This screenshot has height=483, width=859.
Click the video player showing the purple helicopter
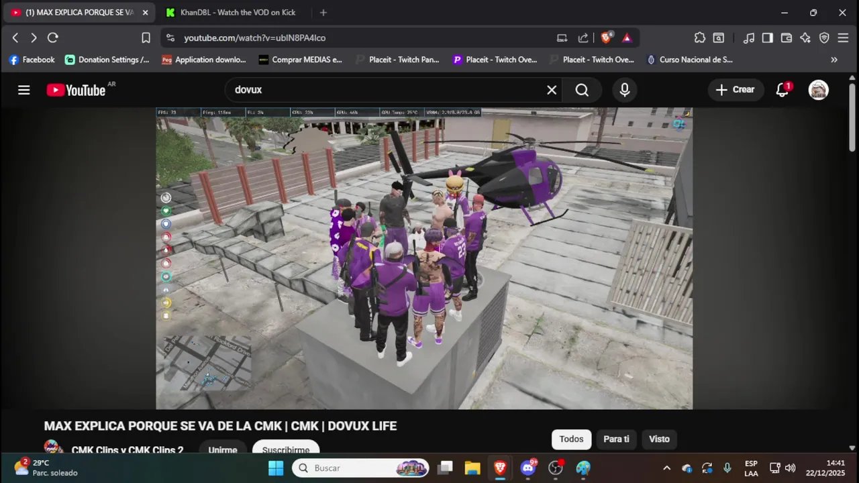pos(424,258)
